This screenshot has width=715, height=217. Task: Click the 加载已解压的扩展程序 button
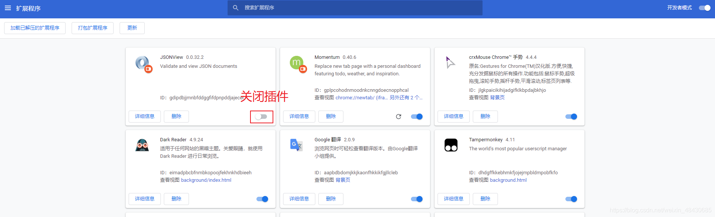pyautogui.click(x=35, y=28)
